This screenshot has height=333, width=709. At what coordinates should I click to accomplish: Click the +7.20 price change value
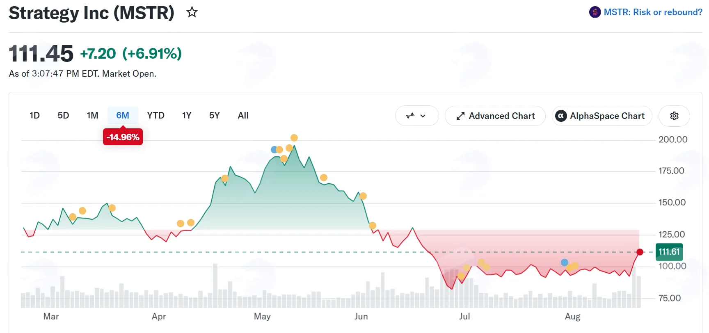tap(98, 54)
